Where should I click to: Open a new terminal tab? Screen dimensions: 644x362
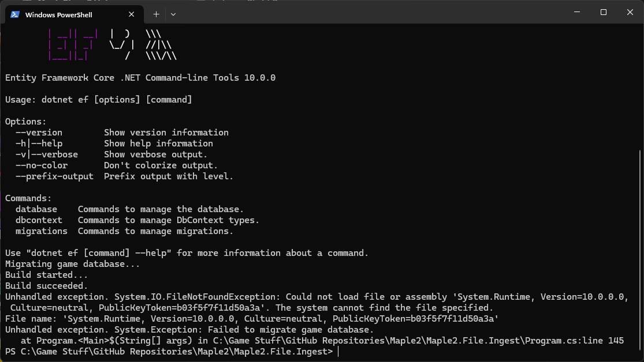(156, 14)
